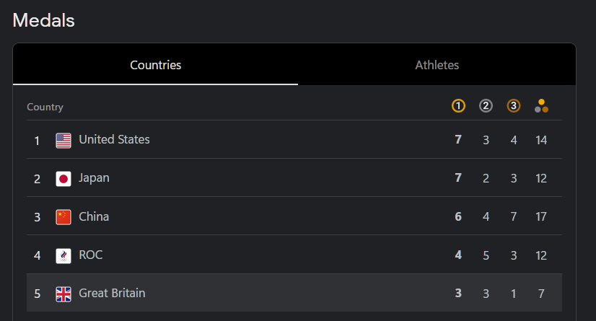This screenshot has height=321, width=596.
Task: Click the ROC flag icon
Action: point(63,255)
